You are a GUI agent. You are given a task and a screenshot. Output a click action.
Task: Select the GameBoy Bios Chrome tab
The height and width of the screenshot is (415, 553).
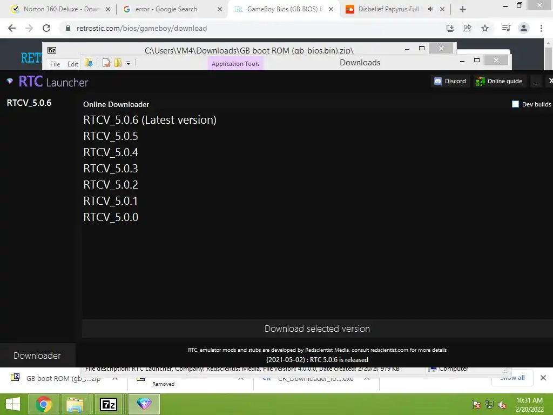click(x=284, y=9)
